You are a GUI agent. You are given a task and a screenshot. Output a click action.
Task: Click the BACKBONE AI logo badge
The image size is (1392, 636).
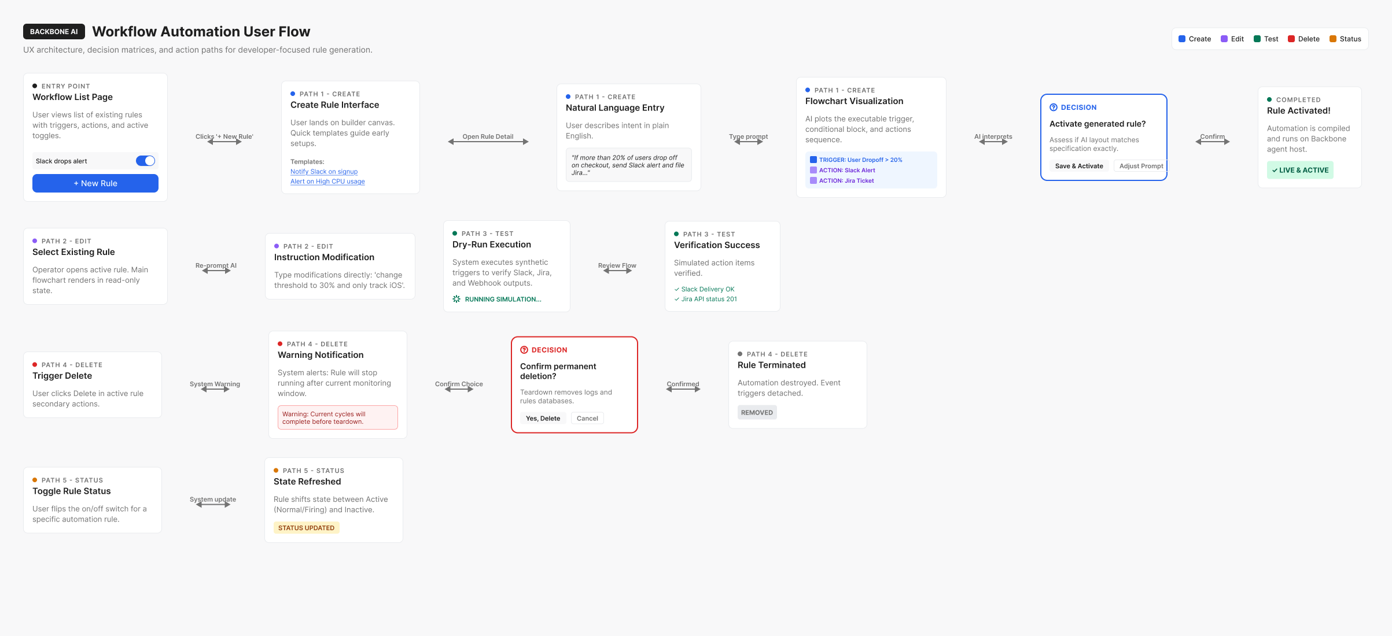[x=54, y=32]
